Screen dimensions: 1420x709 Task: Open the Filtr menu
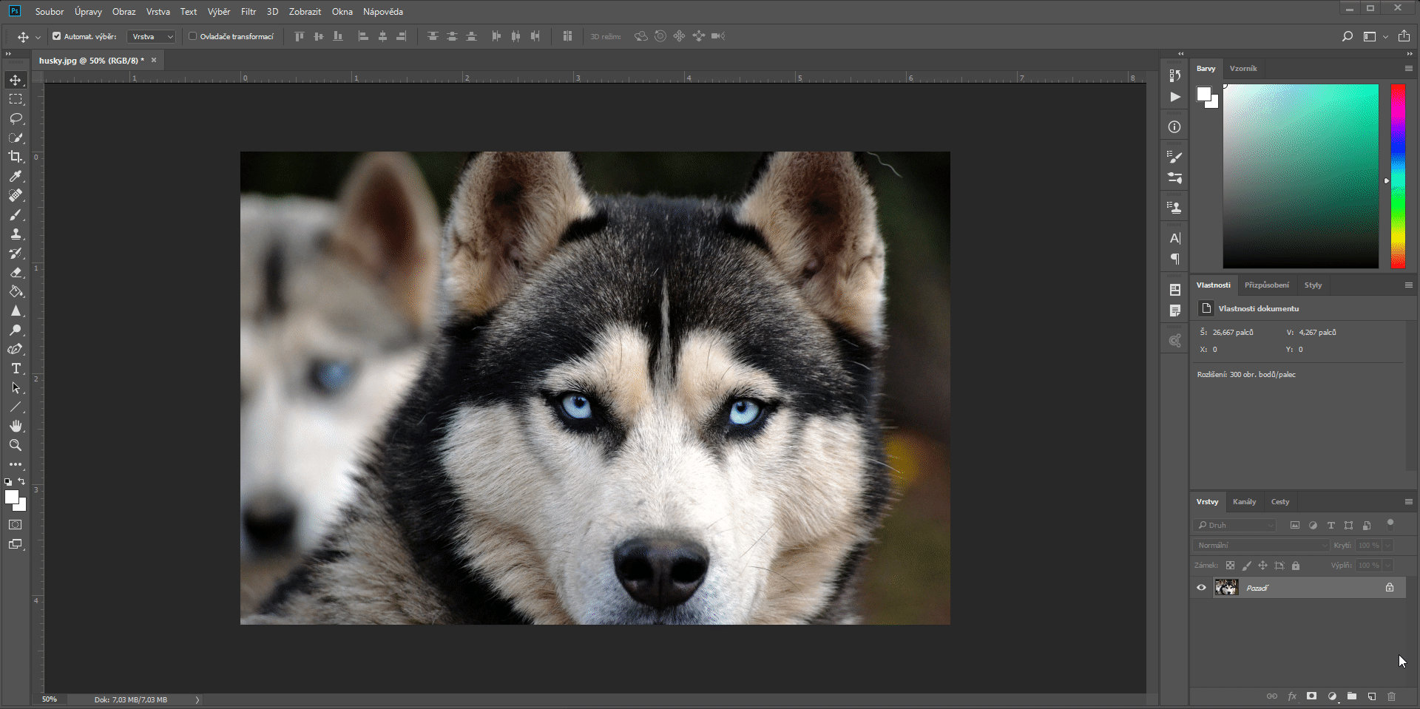point(248,11)
